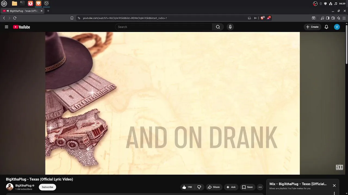Open BigXthaPlug channel name link
The height and width of the screenshot is (195, 348).
click(x=23, y=186)
